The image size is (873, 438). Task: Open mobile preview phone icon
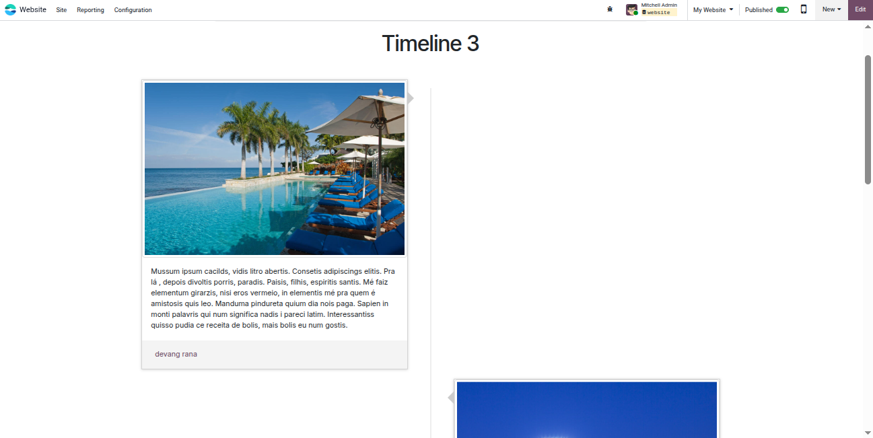803,9
